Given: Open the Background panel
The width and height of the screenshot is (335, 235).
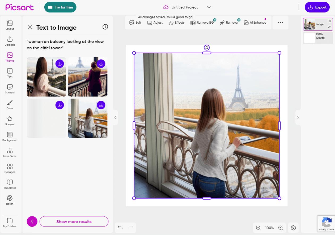Looking at the screenshot, I should 10,136.
